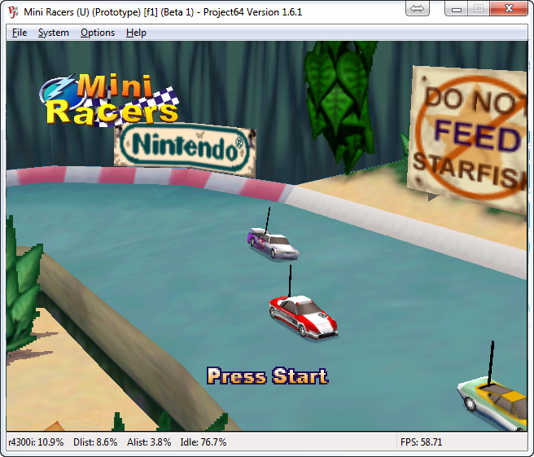Click the r4300i: 10.9% status entry
This screenshot has height=457, width=534.
(36, 442)
